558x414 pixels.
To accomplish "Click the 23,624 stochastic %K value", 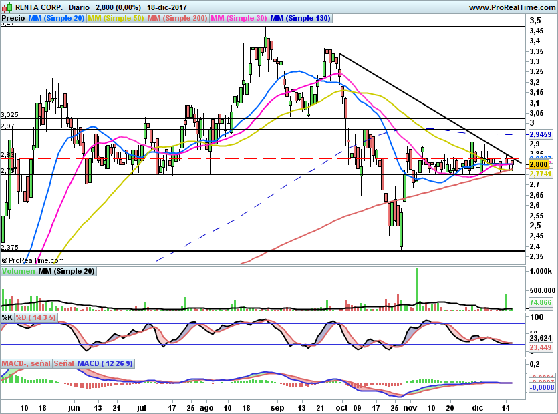I will click(x=541, y=338).
